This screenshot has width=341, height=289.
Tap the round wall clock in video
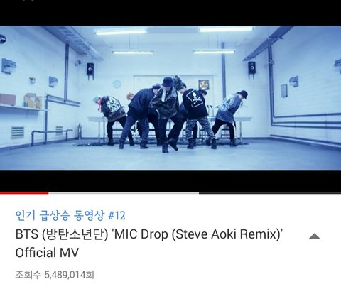click(117, 84)
